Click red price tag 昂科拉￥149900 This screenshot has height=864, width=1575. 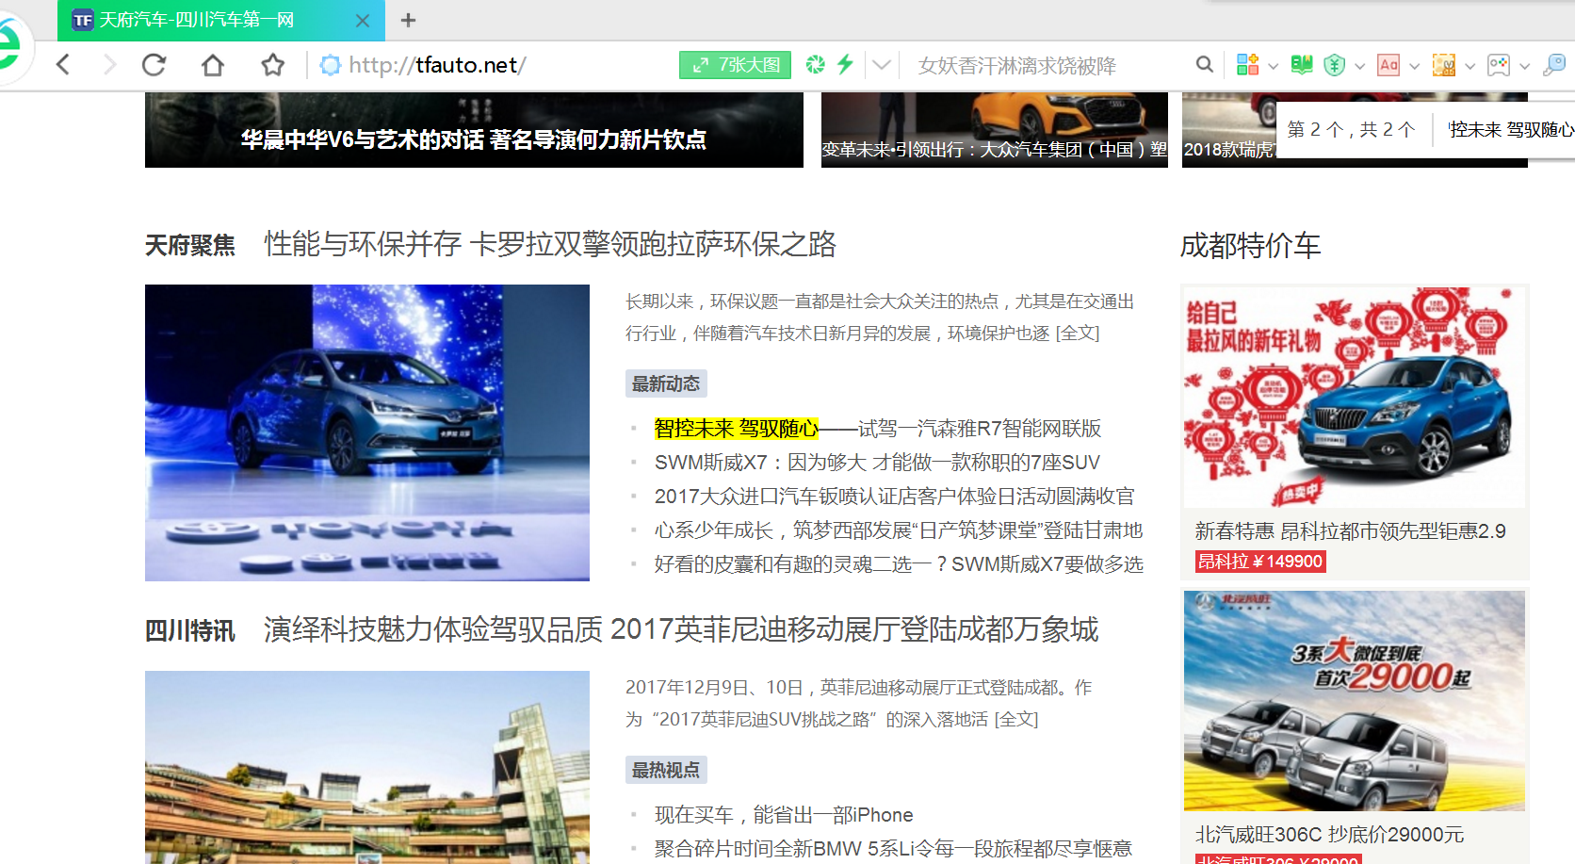(x=1260, y=562)
